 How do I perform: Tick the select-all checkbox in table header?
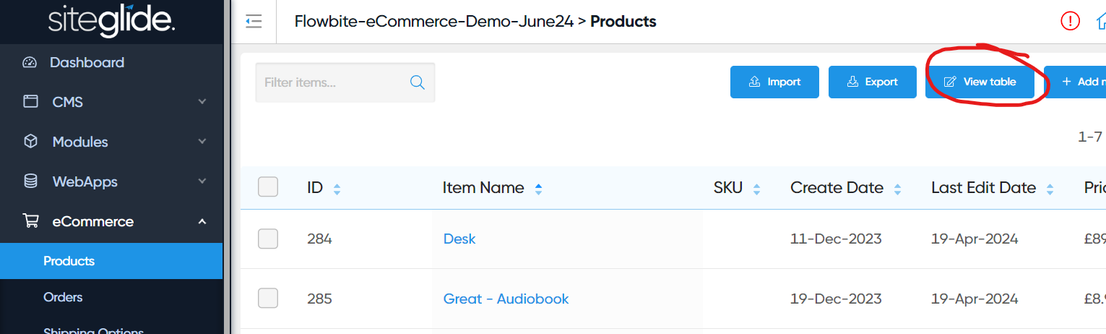268,187
